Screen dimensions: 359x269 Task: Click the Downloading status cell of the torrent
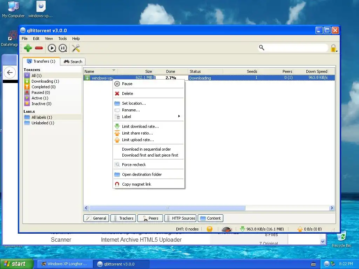point(205,78)
